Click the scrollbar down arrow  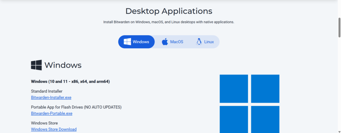coord(339,131)
